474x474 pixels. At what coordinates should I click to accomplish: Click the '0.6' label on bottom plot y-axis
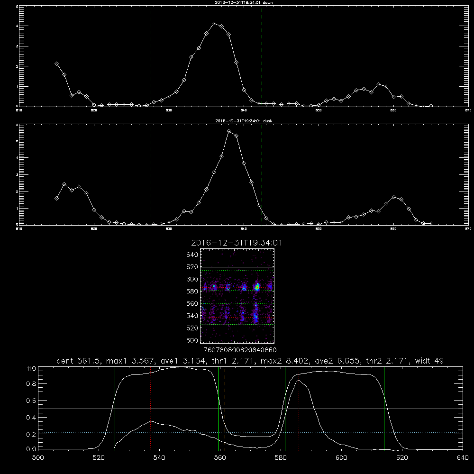[x=31, y=401]
